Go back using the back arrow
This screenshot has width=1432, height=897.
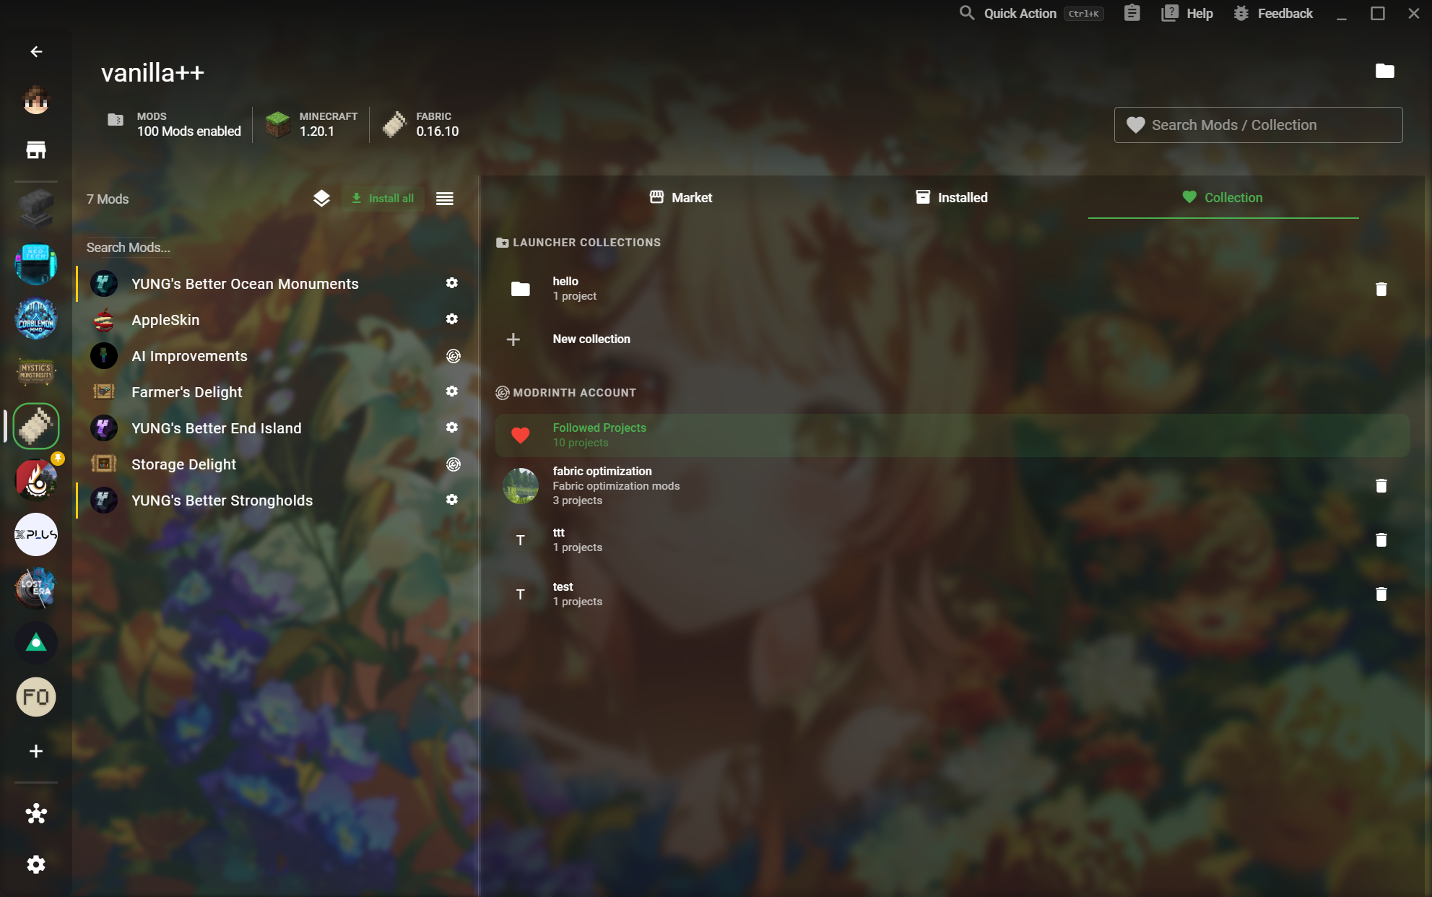[36, 51]
